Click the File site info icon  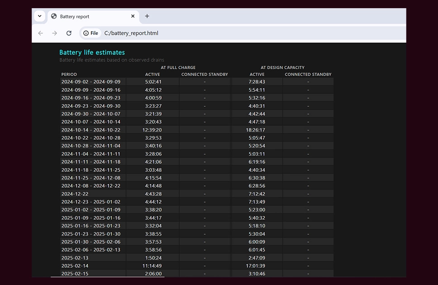[x=91, y=33]
